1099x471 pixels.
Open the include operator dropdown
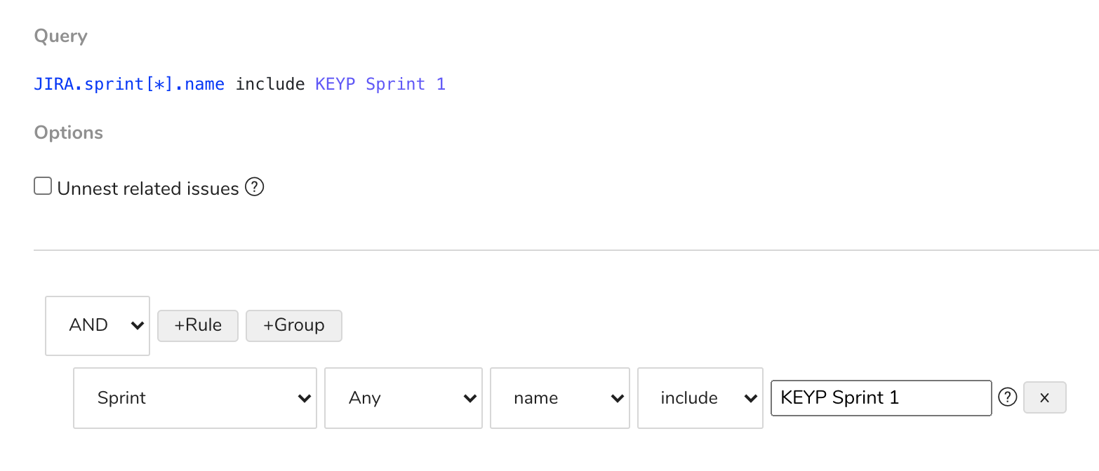[x=700, y=398]
